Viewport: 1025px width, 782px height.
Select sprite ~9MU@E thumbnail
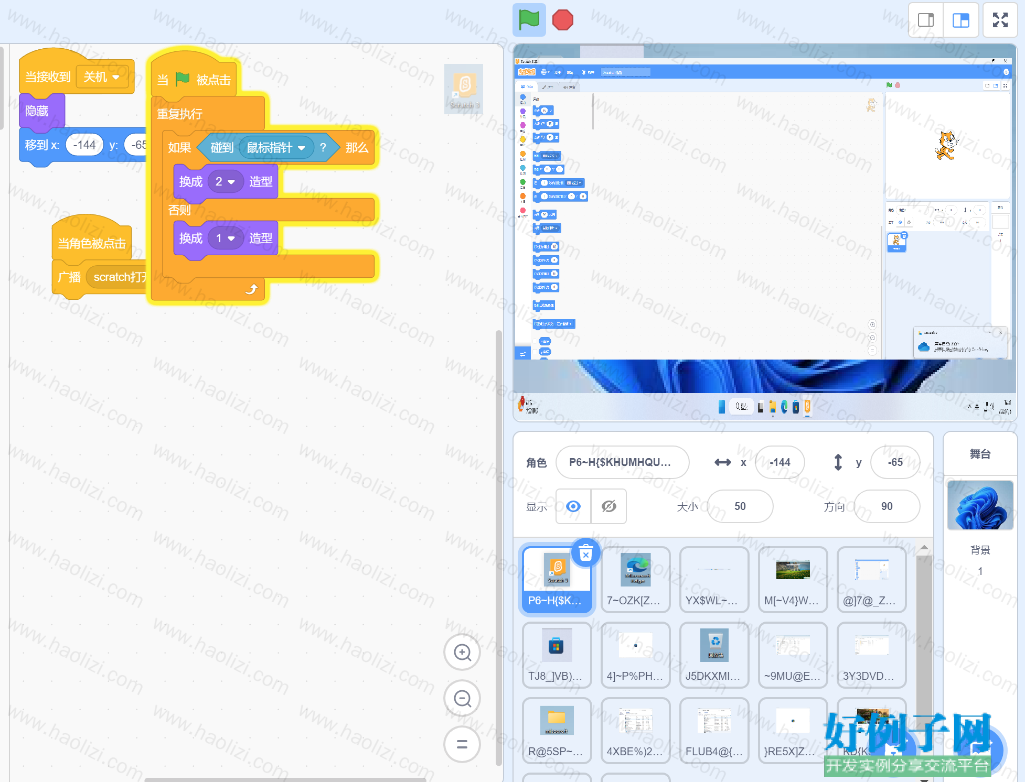pos(793,655)
